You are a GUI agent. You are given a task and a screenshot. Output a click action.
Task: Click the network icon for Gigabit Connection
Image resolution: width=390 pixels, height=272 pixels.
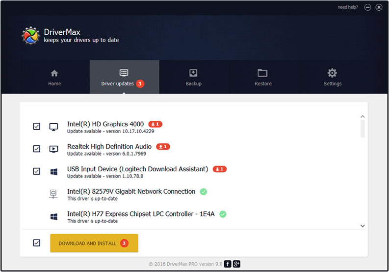(53, 194)
